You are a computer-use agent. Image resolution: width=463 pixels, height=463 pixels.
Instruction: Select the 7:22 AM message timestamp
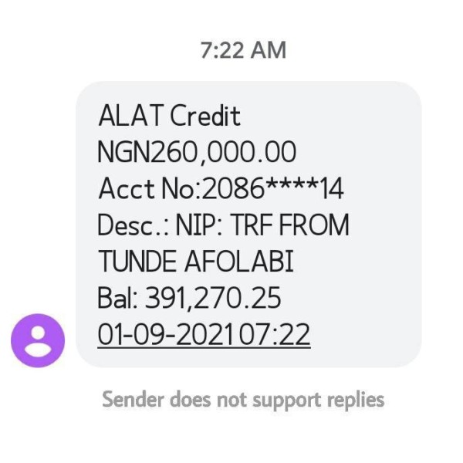pos(243,50)
